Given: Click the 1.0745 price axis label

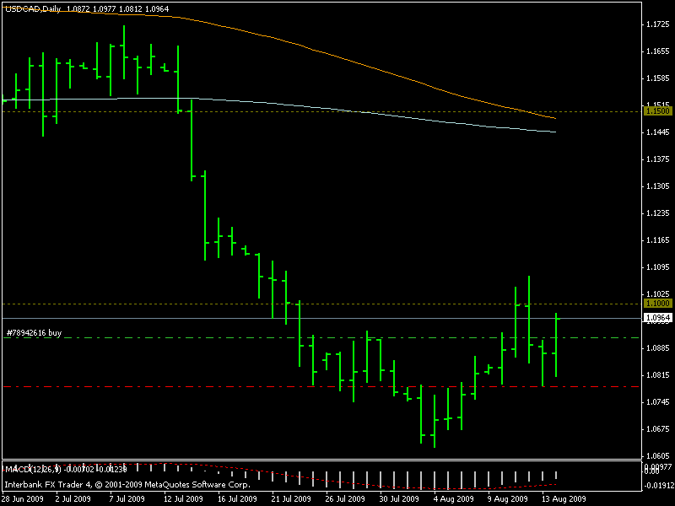Looking at the screenshot, I should coord(658,402).
